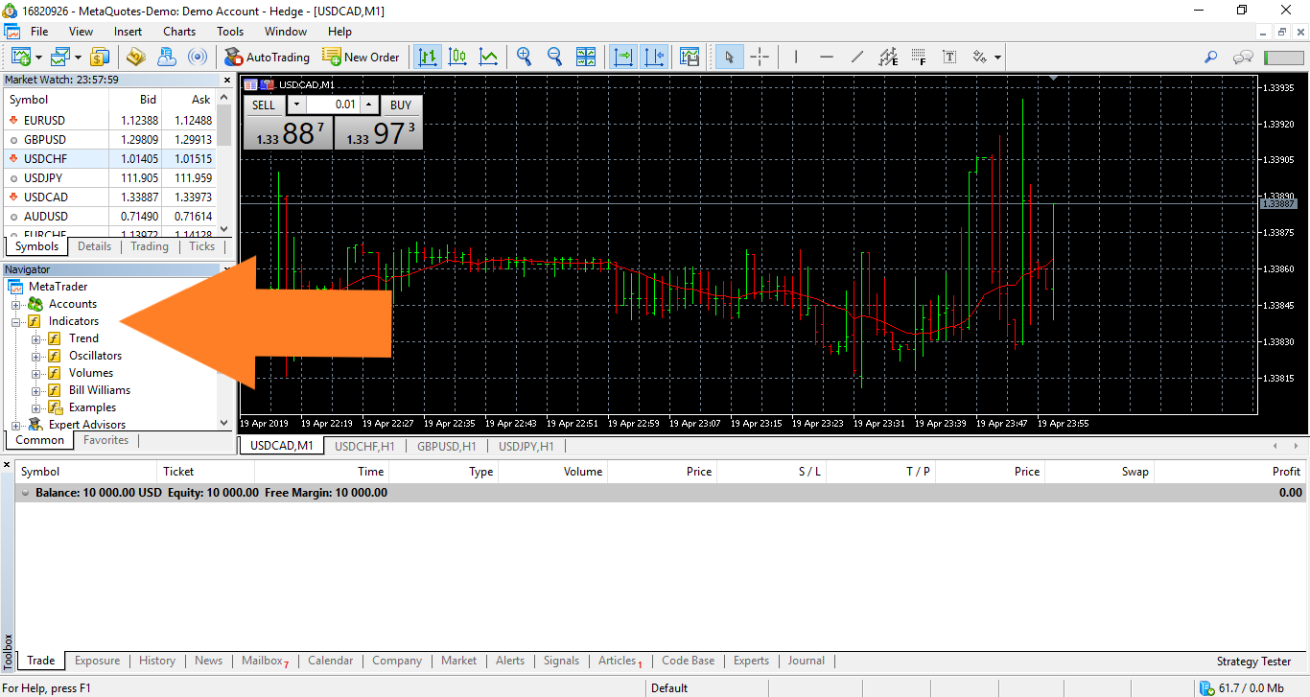Select the equidistant channel tool

point(888,57)
